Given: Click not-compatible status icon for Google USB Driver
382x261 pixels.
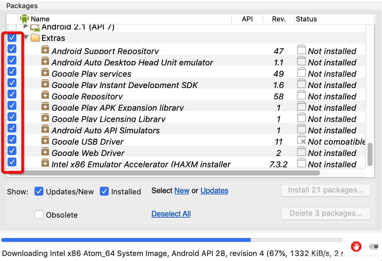Looking at the screenshot, I should click(302, 141).
